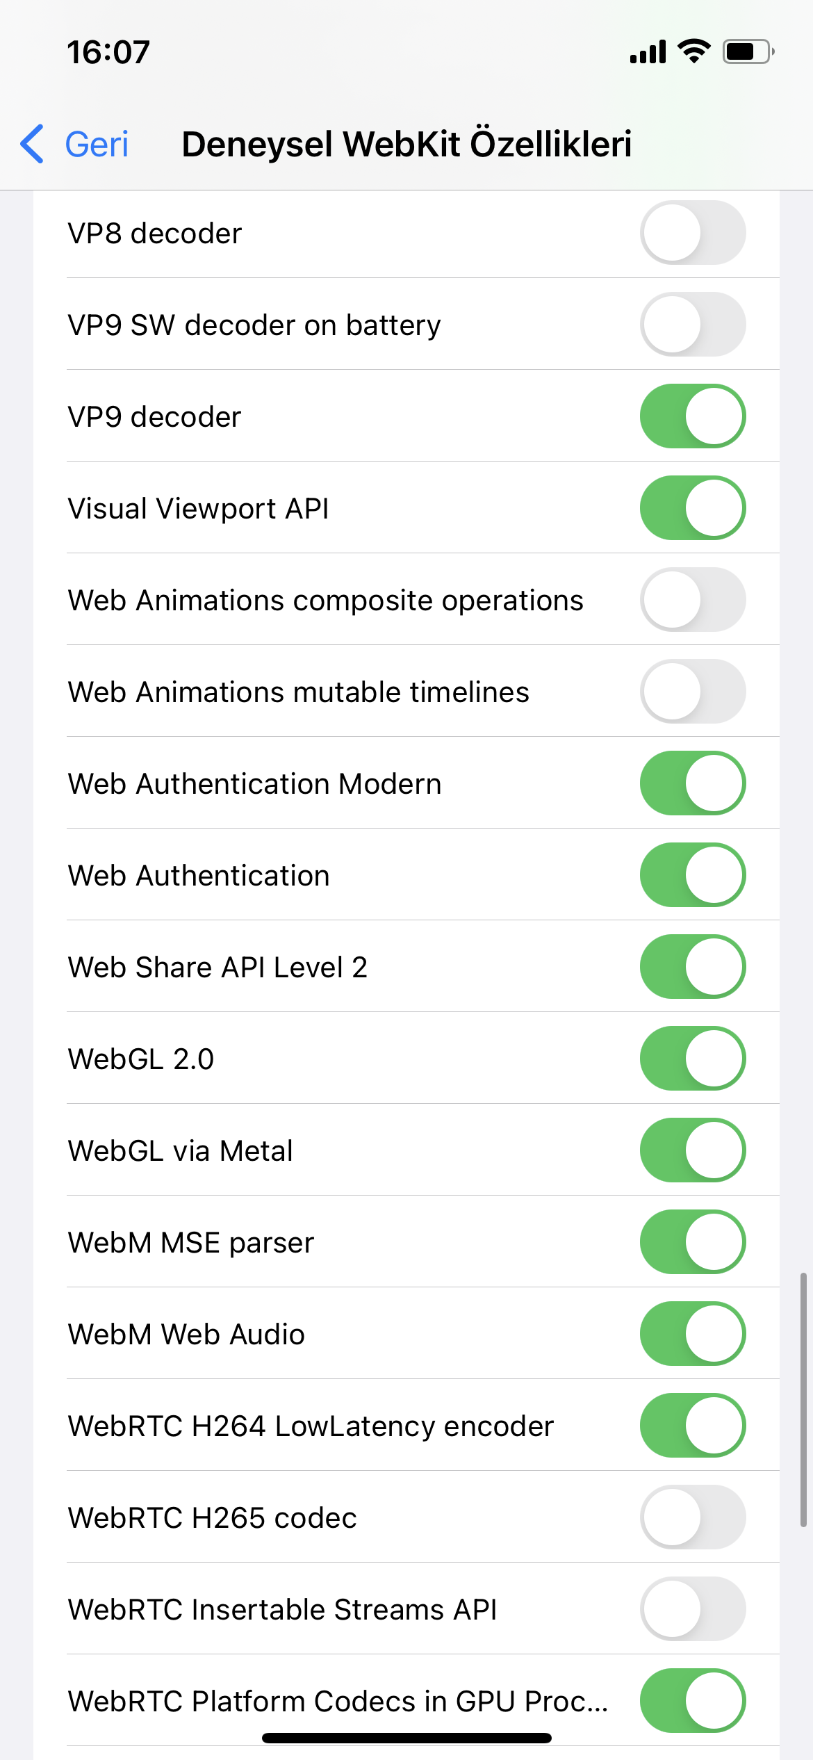This screenshot has width=813, height=1760.
Task: Tap the back chevron icon
Action: pos(33,144)
